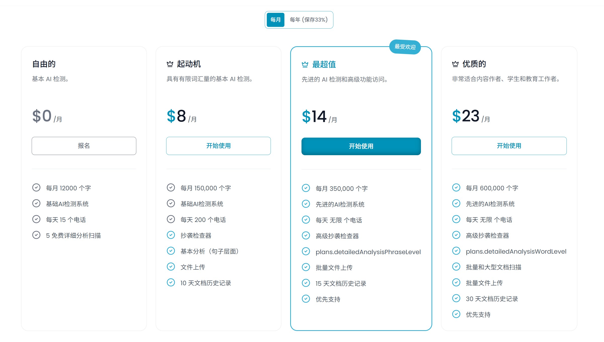
Task: Click check icon next to 15 天文档历史记录
Action: pyautogui.click(x=306, y=283)
